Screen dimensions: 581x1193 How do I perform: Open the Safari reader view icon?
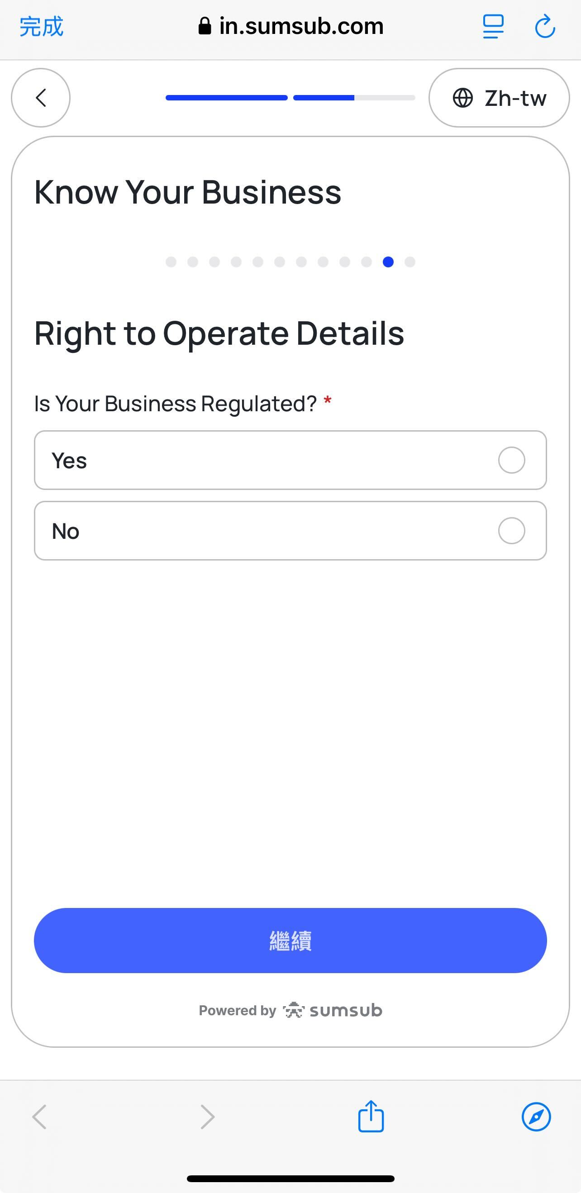tap(493, 26)
